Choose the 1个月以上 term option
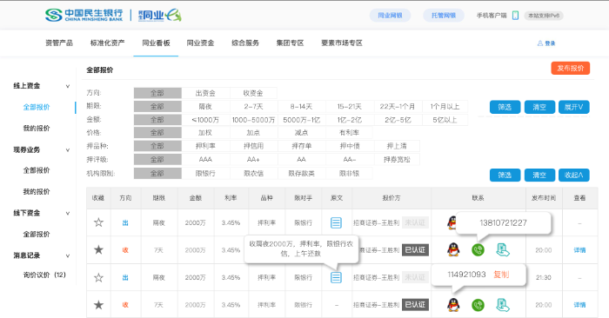 (445, 106)
